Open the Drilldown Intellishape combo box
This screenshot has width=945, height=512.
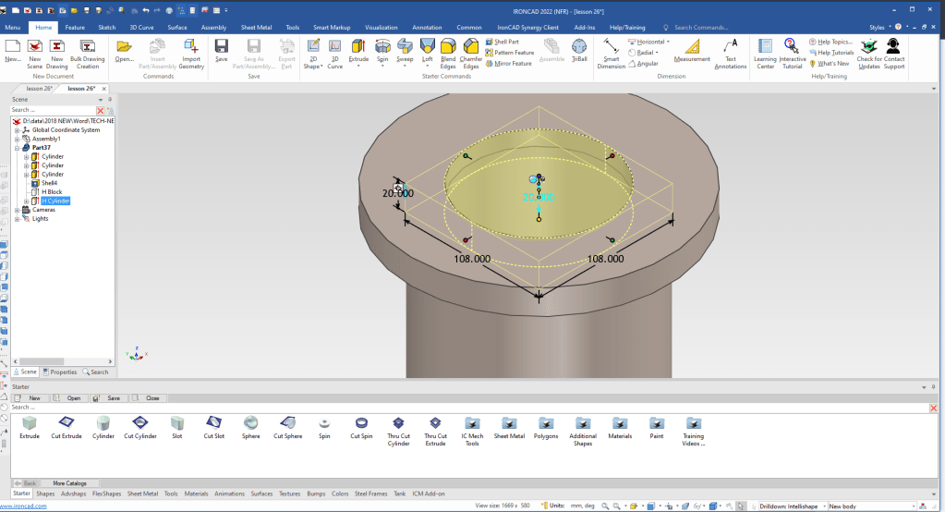click(791, 506)
